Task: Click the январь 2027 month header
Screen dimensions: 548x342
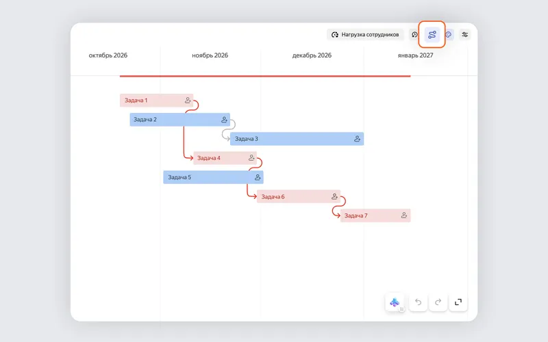Action: (415, 55)
